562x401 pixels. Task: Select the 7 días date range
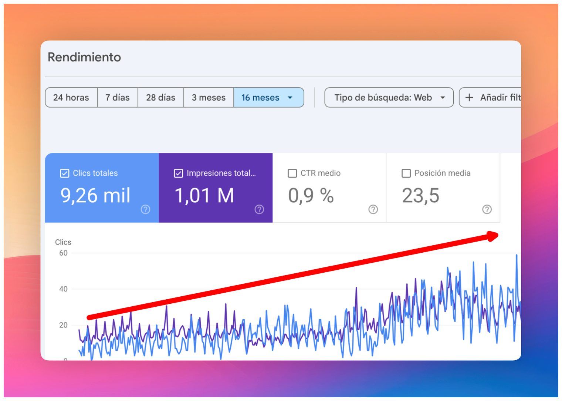(118, 97)
